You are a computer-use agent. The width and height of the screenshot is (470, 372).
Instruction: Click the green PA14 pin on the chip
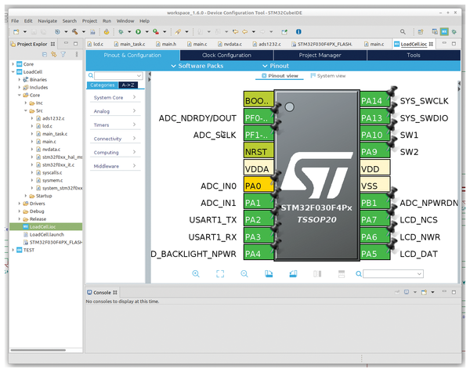coord(375,101)
